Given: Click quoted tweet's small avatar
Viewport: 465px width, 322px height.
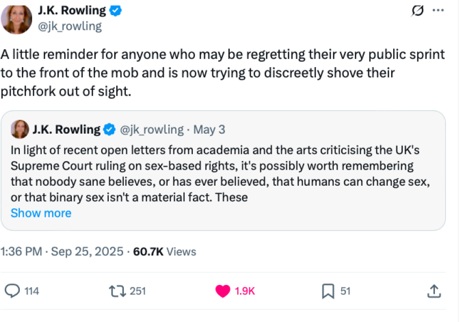Looking at the screenshot, I should pos(20,129).
